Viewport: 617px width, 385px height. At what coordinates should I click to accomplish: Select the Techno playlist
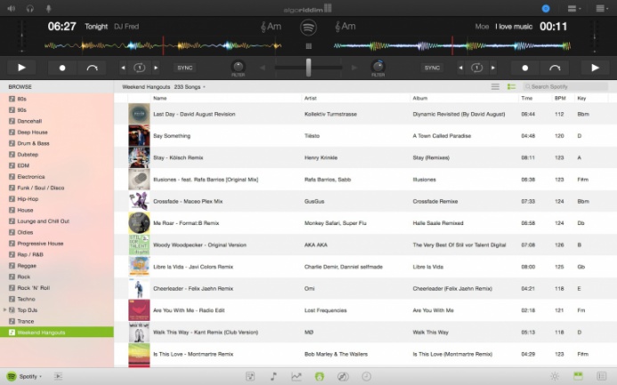click(x=57, y=299)
